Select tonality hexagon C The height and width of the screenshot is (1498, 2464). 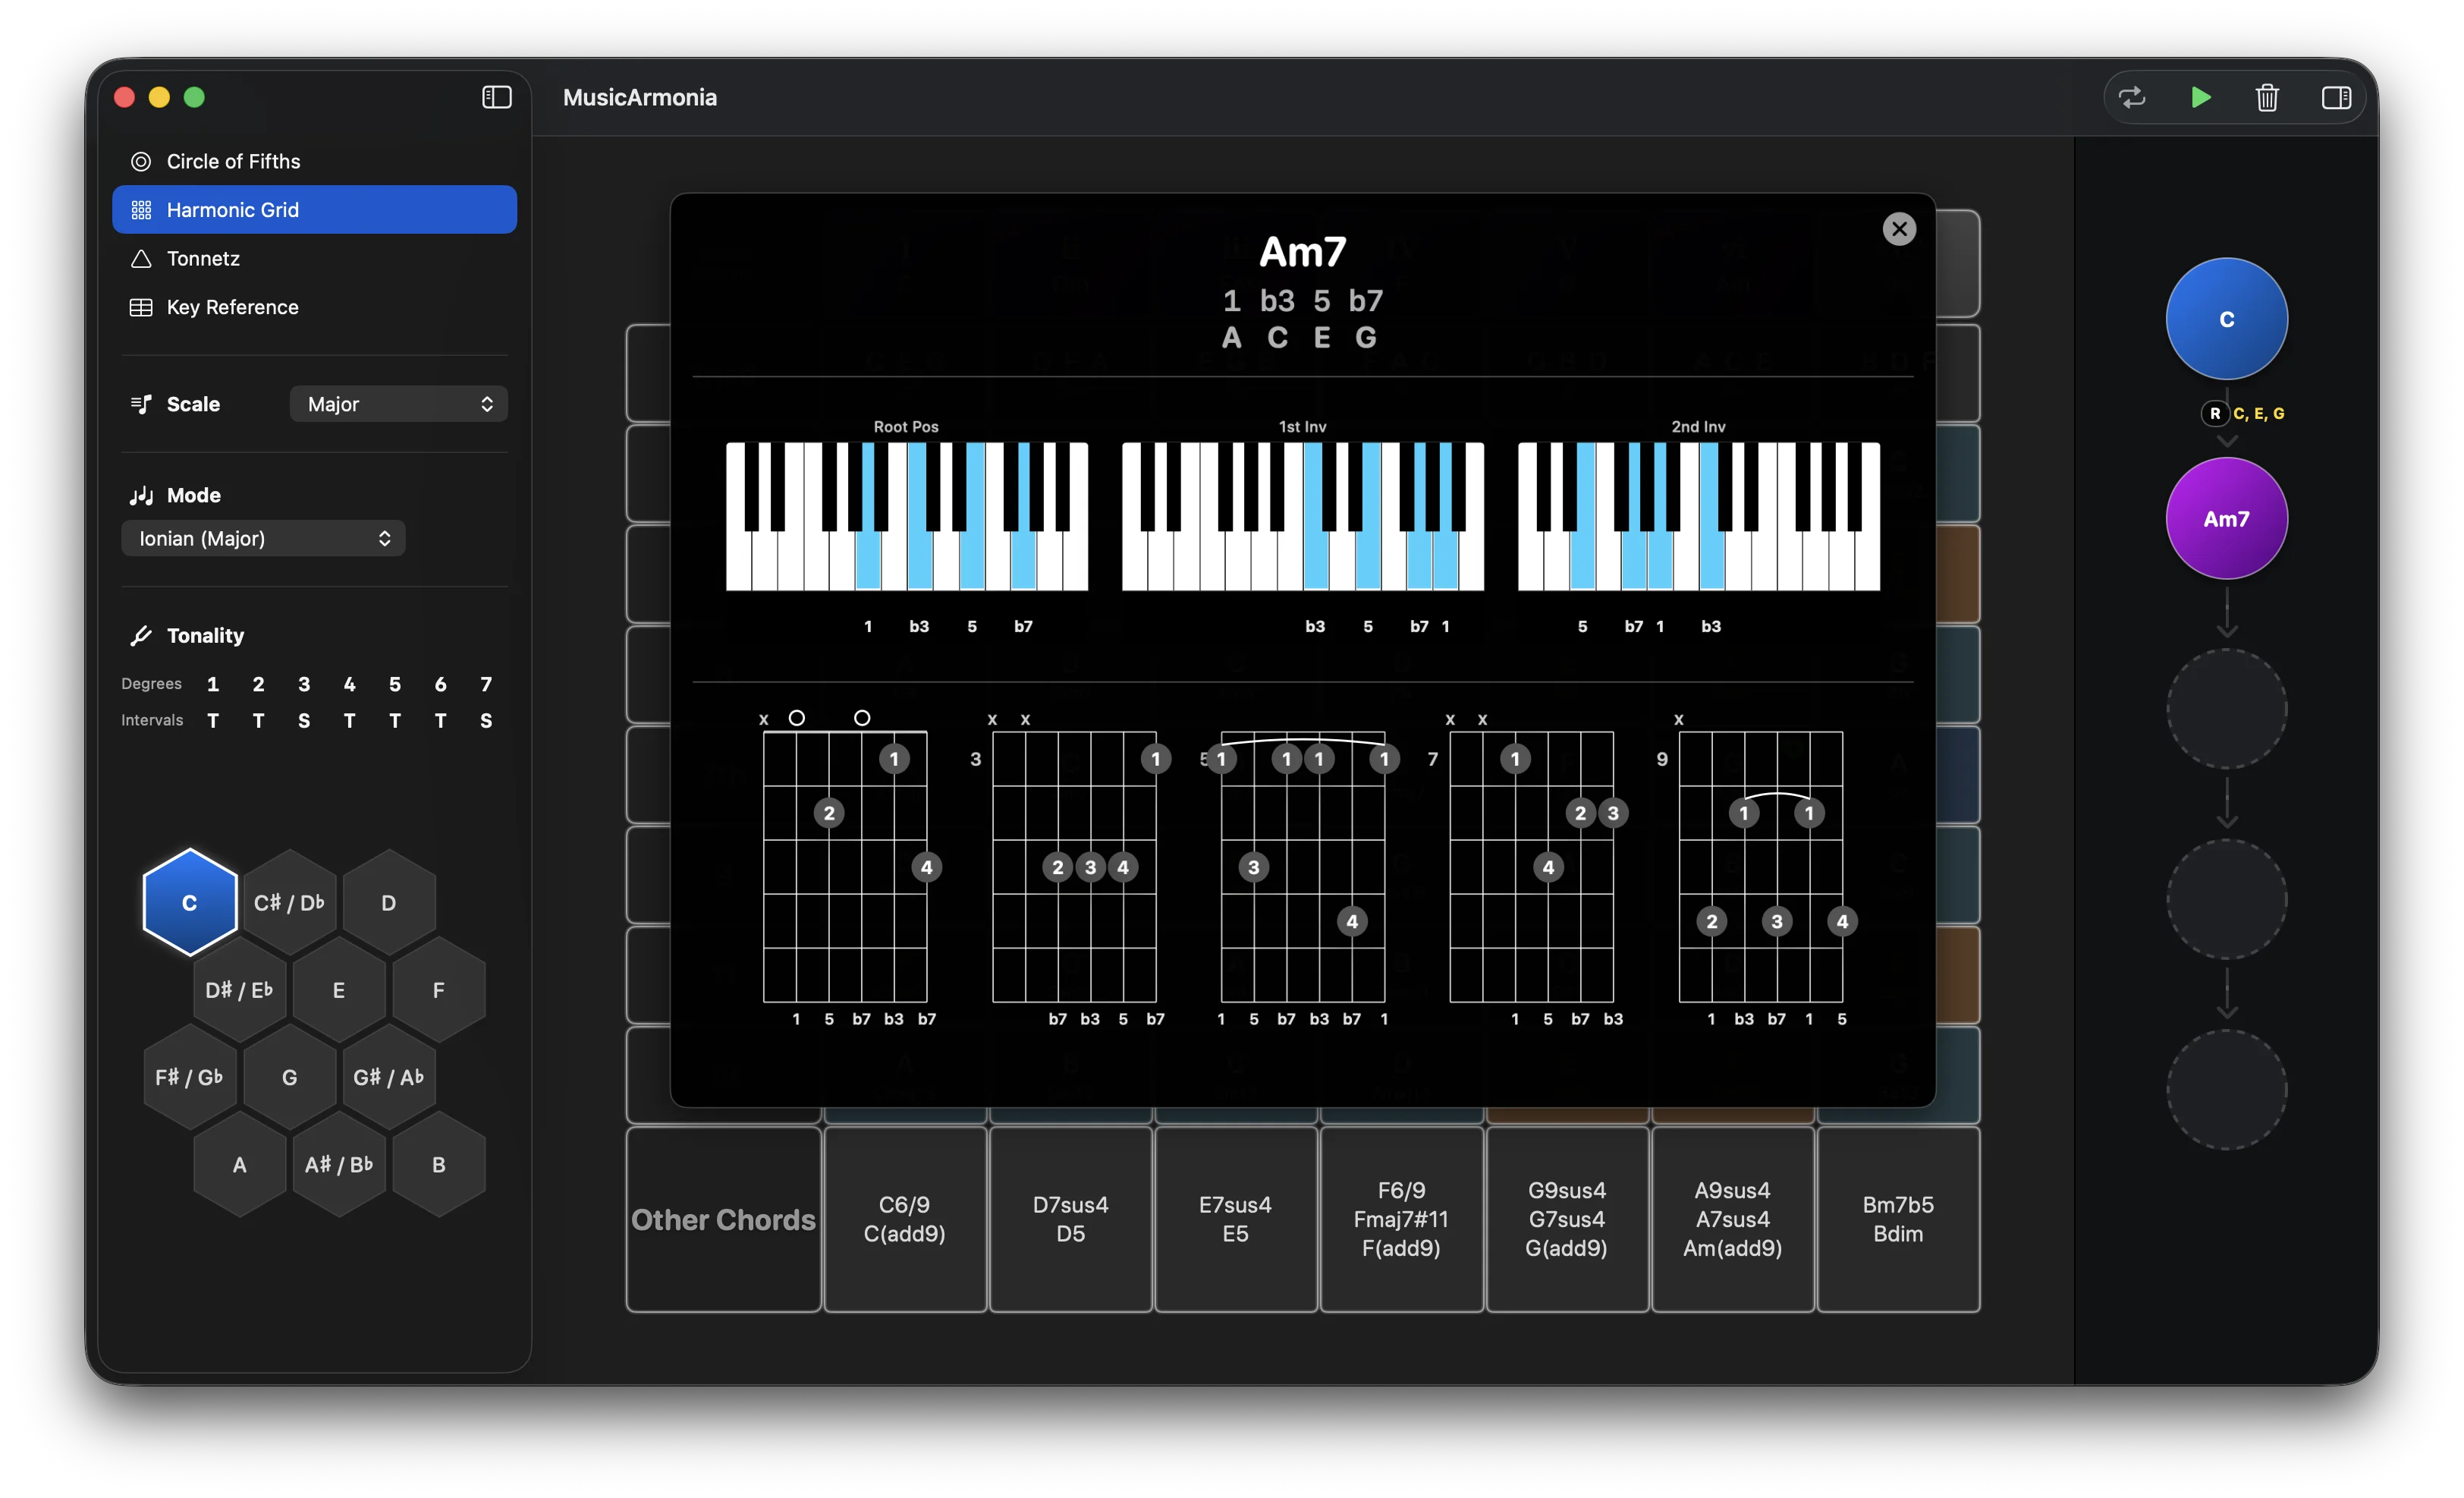[x=189, y=902]
